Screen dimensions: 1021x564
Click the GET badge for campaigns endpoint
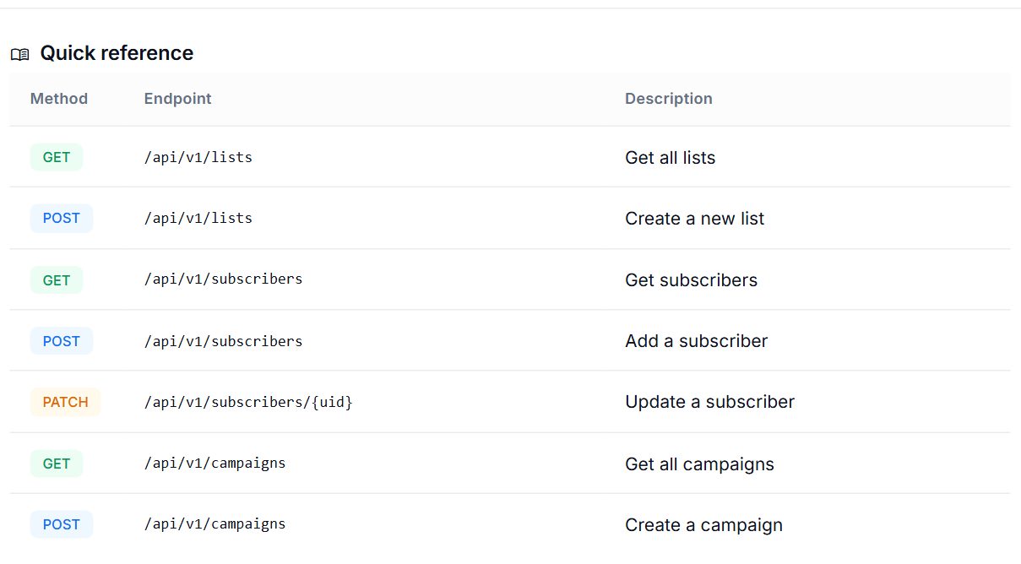pos(57,464)
